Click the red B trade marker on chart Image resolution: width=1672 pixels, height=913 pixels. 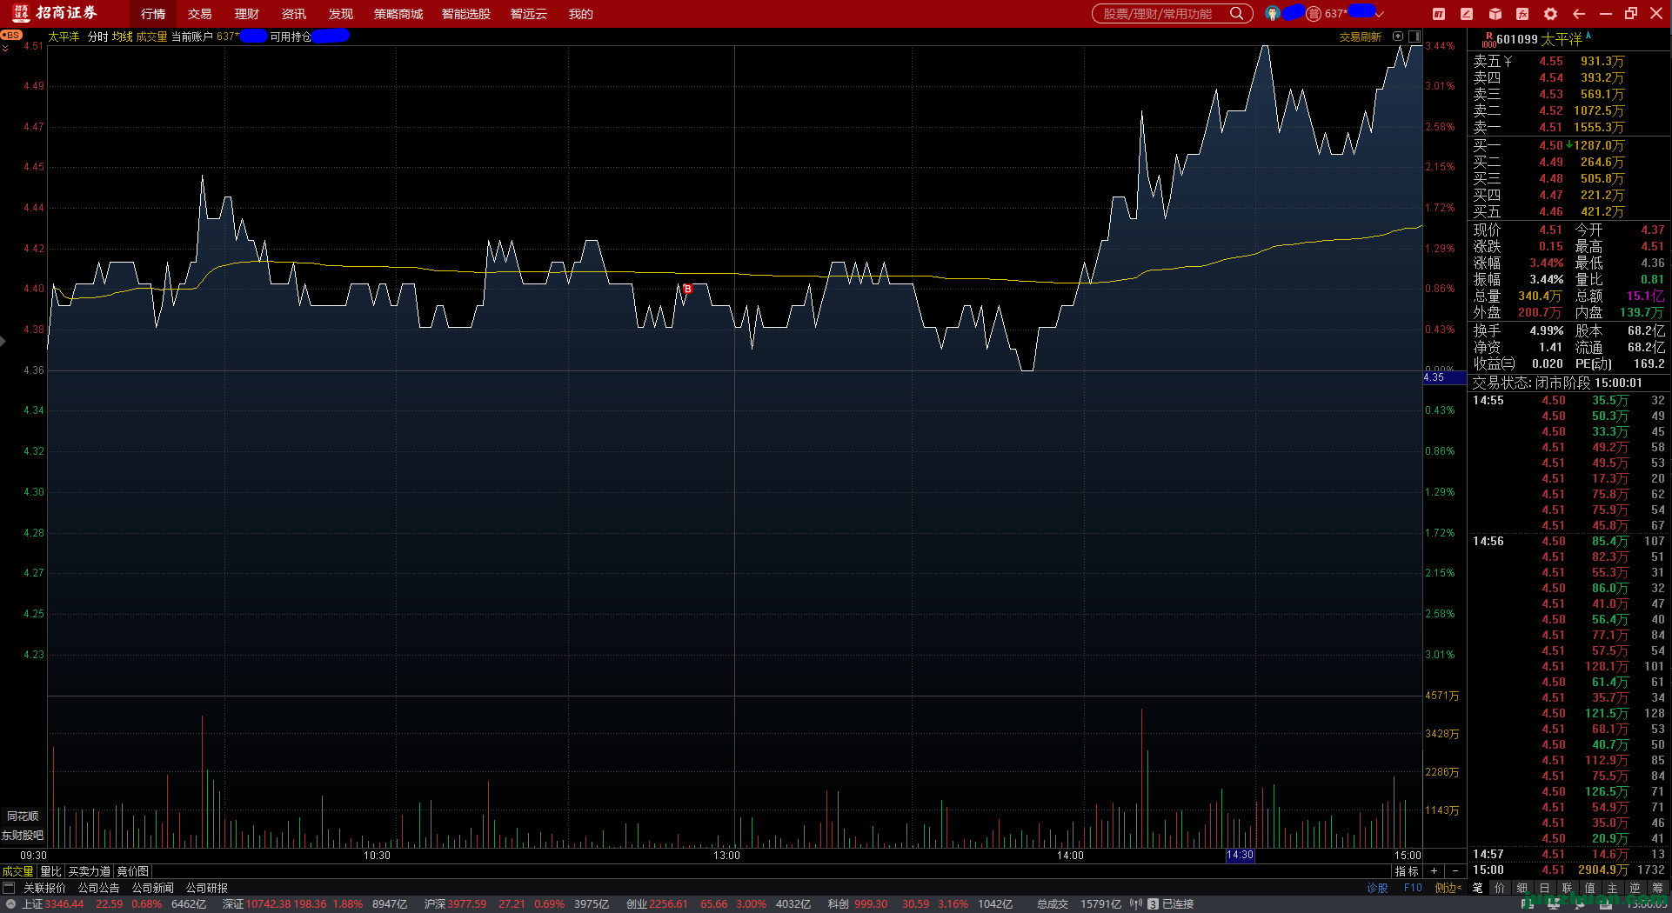[687, 289]
